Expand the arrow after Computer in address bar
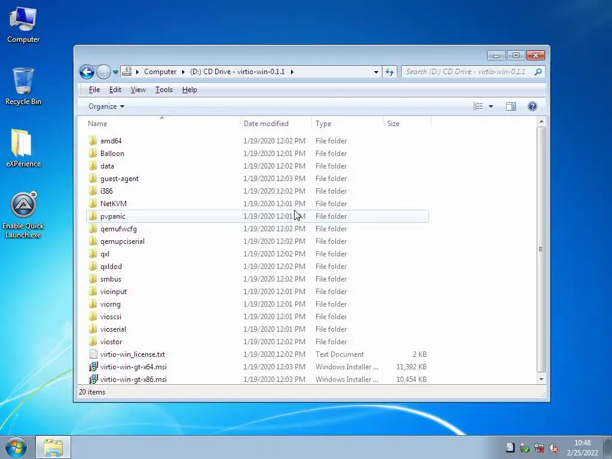612x459 pixels. [x=183, y=72]
